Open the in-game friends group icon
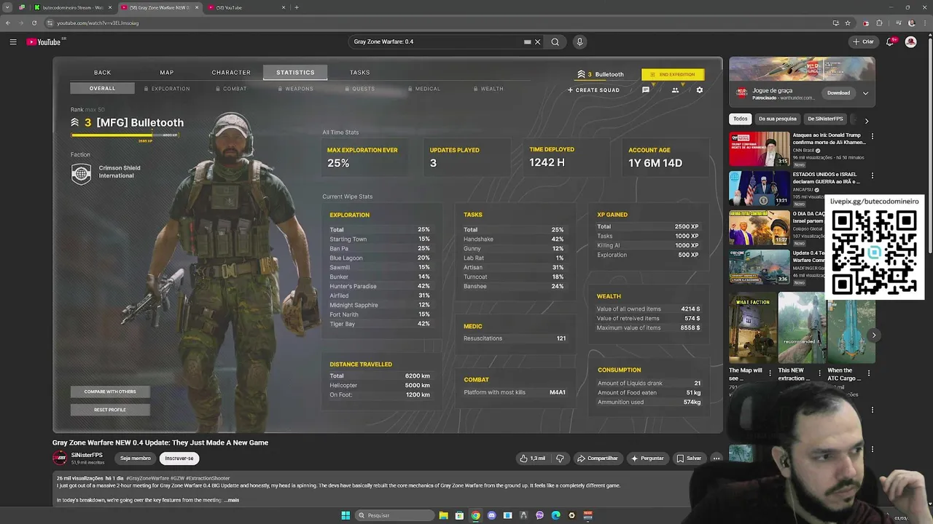This screenshot has width=933, height=524. click(x=675, y=90)
